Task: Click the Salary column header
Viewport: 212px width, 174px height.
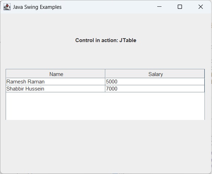Action: [x=155, y=74]
